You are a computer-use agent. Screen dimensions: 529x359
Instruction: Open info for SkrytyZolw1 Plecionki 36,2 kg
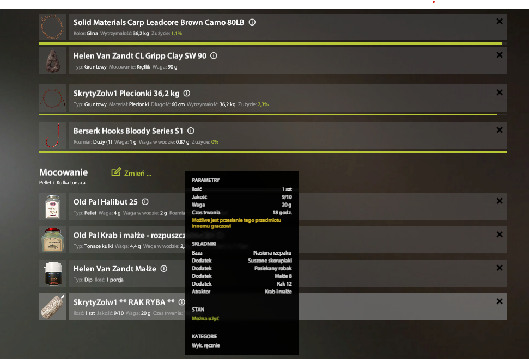tap(187, 94)
